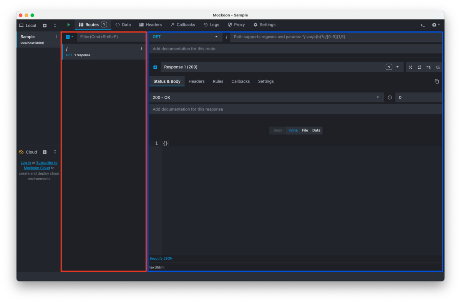
Task: Toggle disable rules mode
Action: coord(429,67)
